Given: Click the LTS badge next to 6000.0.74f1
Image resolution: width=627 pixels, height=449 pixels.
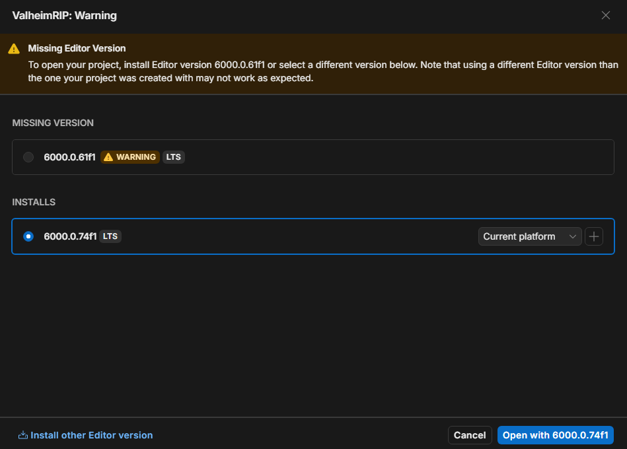Looking at the screenshot, I should tap(110, 236).
